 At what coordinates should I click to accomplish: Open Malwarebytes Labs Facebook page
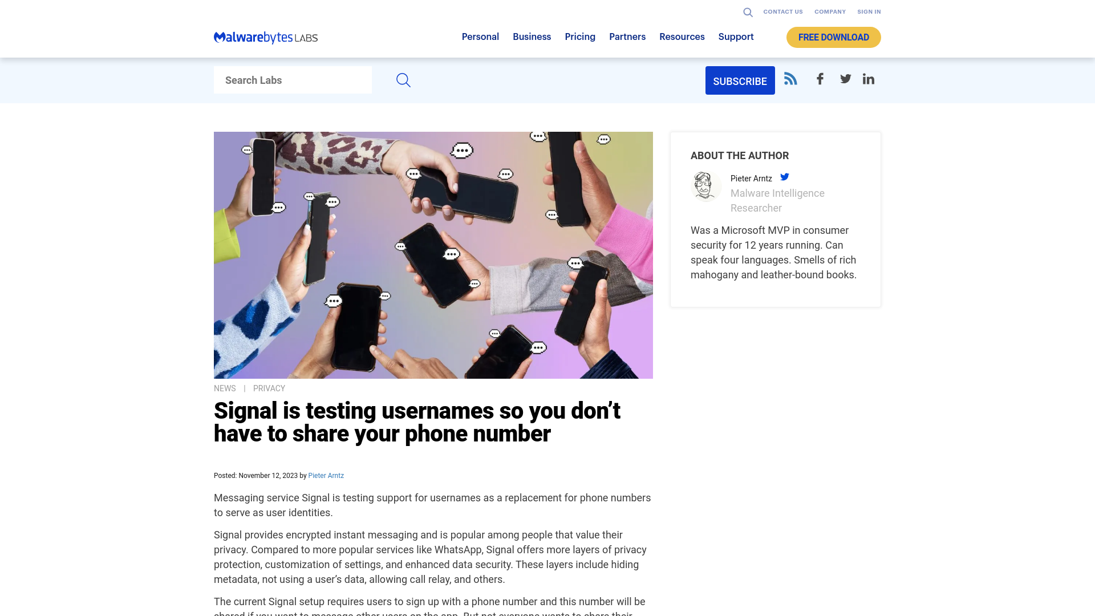click(820, 78)
